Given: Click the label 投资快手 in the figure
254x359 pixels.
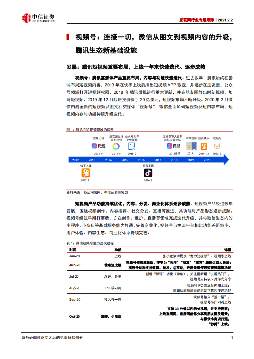Looking at the screenshot, I should click(x=204, y=138).
